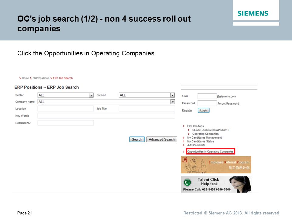Expand the Division dropdown list
The width and height of the screenshot is (292, 219).
tap(172, 95)
